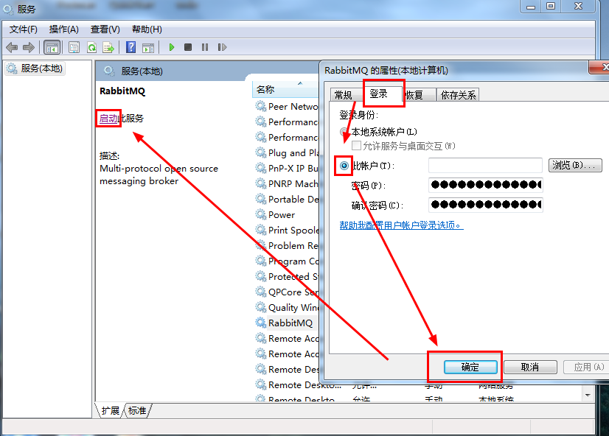
Task: Switch to the 扩展 view tab
Action: pyautogui.click(x=111, y=411)
